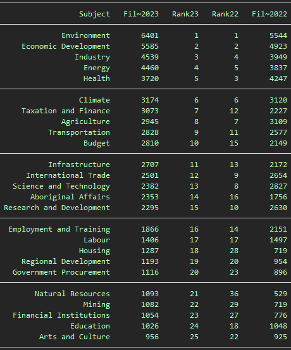
Task: Click the 2630 value in Research and Development row
Action: (x=278, y=208)
